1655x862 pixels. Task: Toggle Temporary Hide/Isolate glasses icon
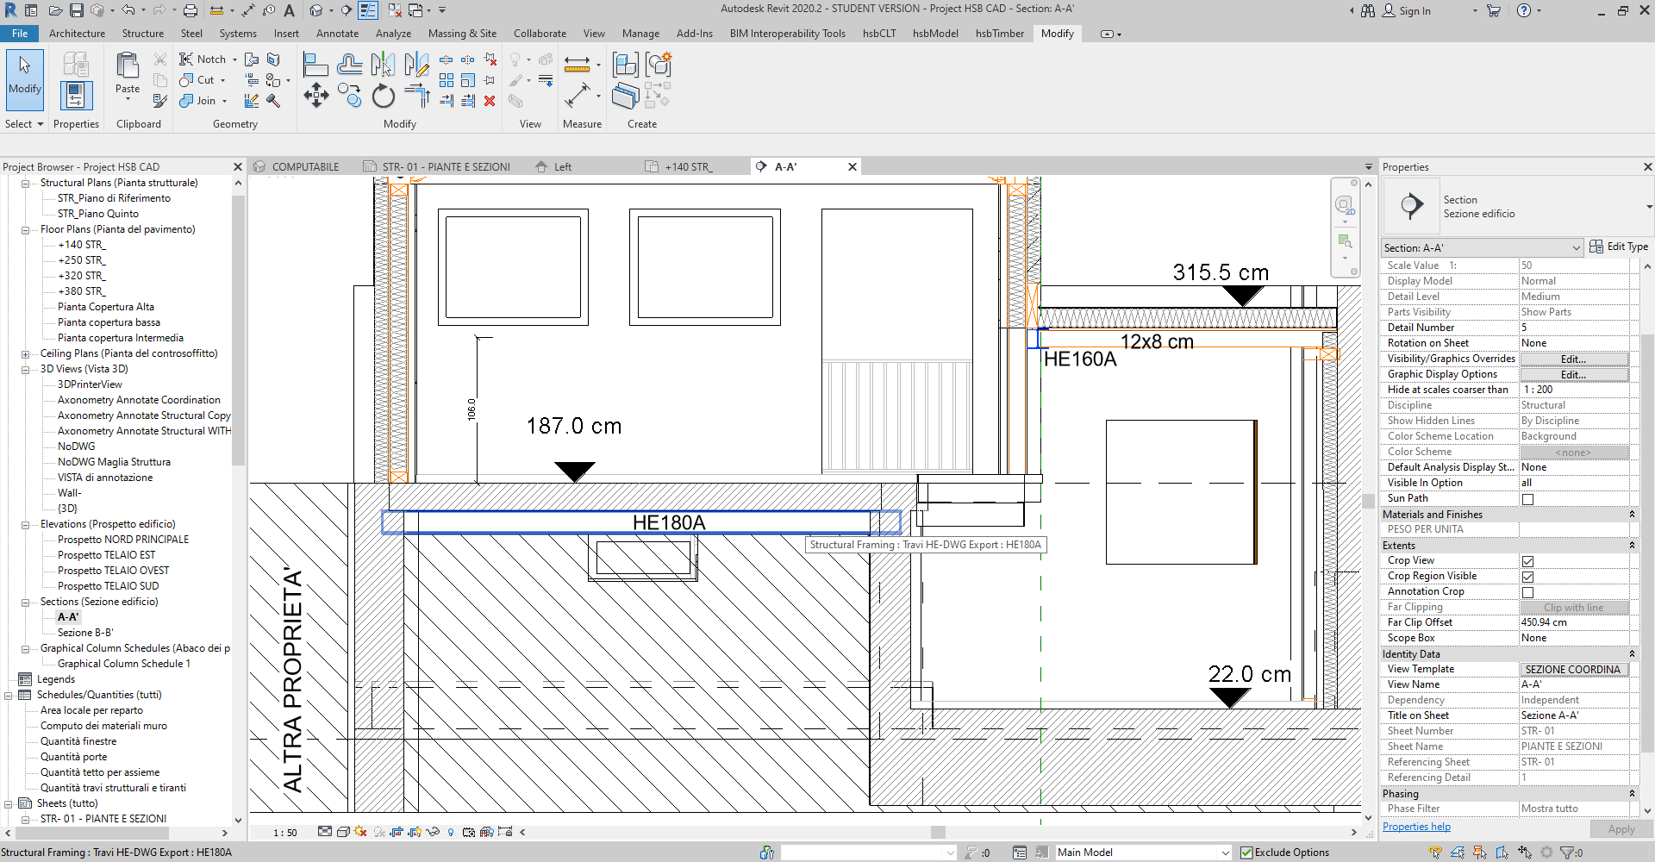click(x=434, y=832)
